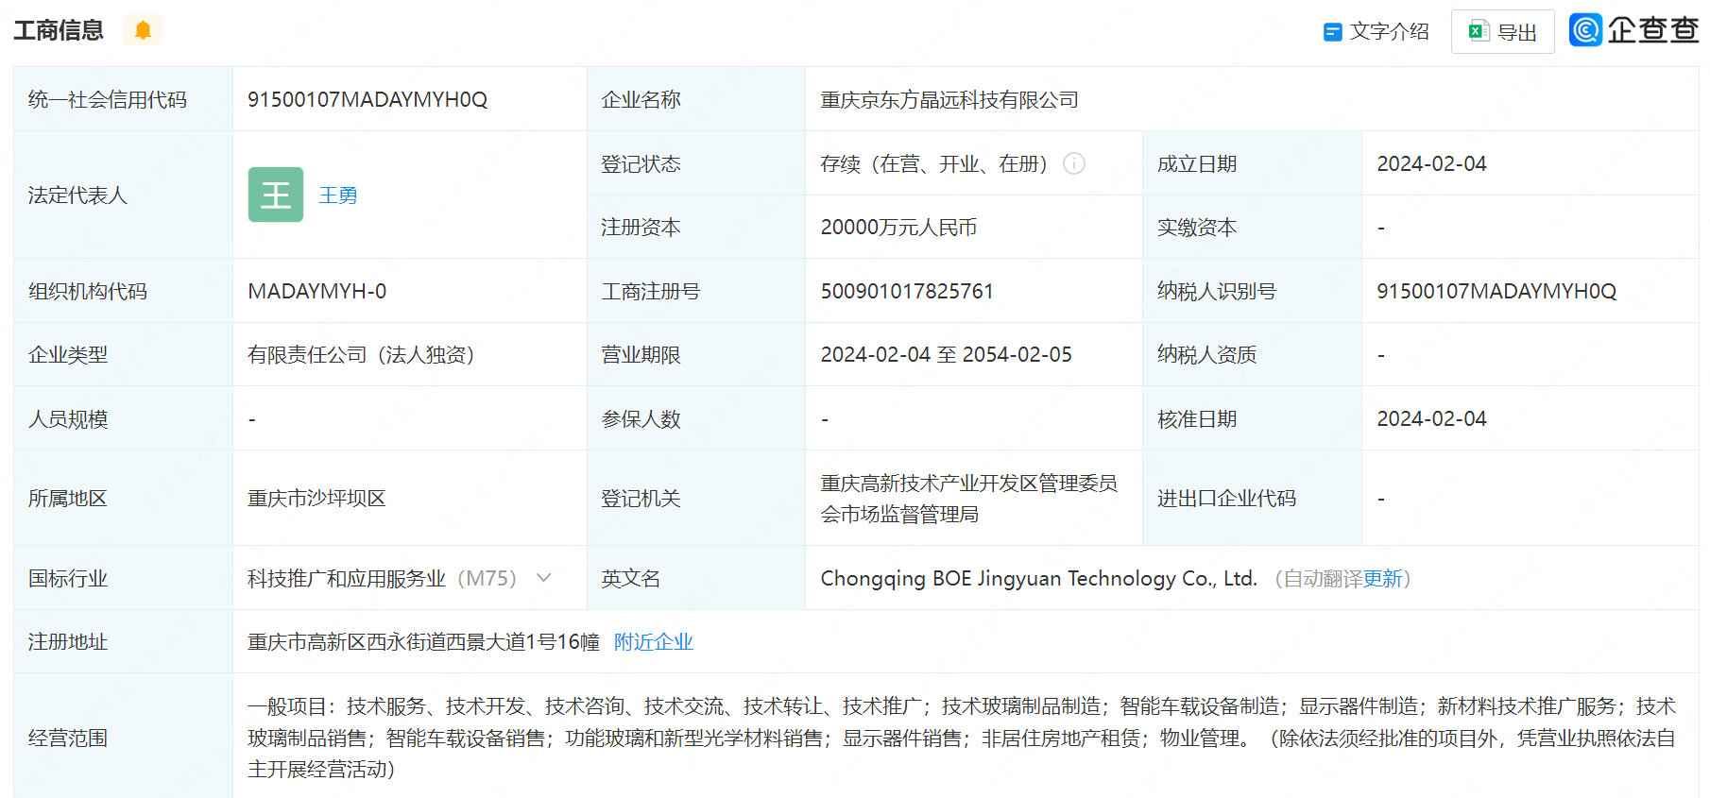The width and height of the screenshot is (1710, 798).
Task: Select organization code MADAYMYH-0
Action: [x=316, y=292]
